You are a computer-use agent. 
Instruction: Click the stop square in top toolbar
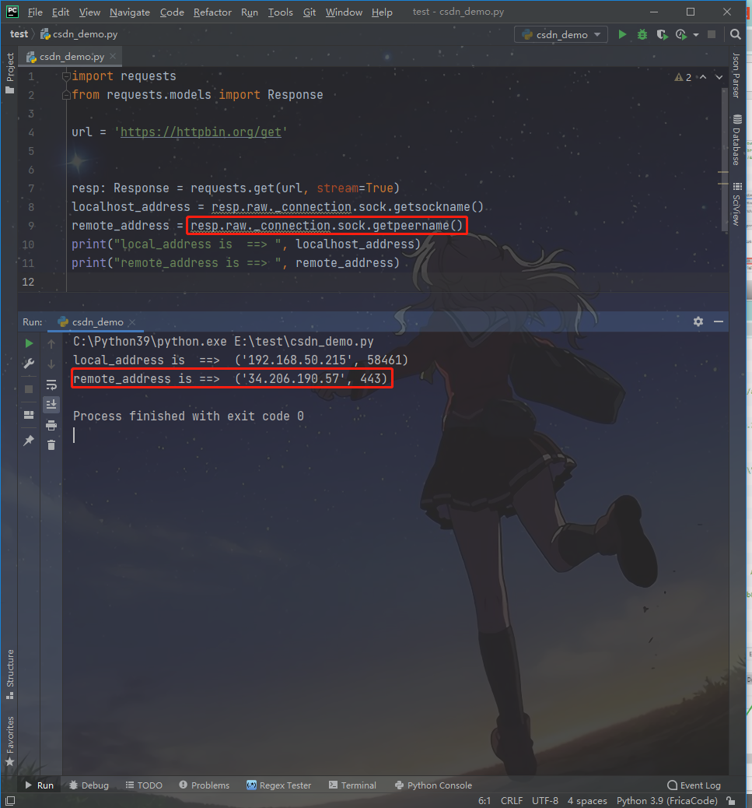[x=712, y=34]
